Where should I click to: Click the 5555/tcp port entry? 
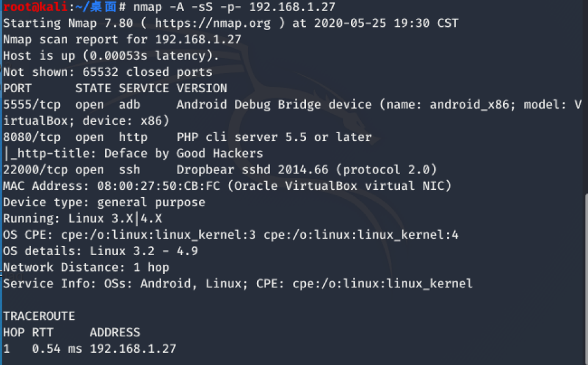point(32,104)
